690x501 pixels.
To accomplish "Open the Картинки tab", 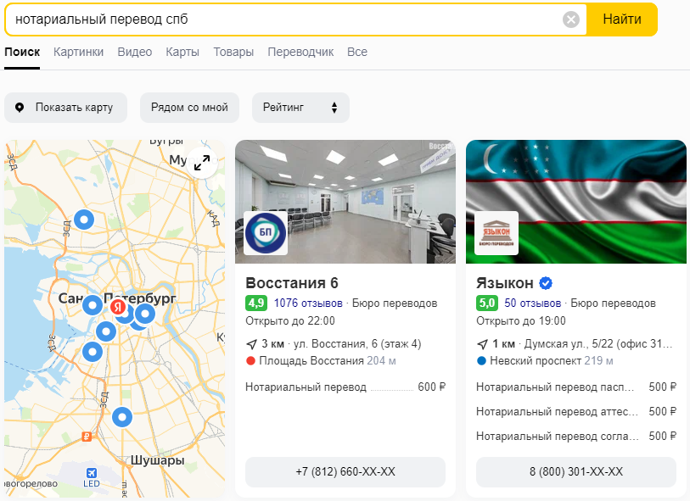I will tap(78, 52).
